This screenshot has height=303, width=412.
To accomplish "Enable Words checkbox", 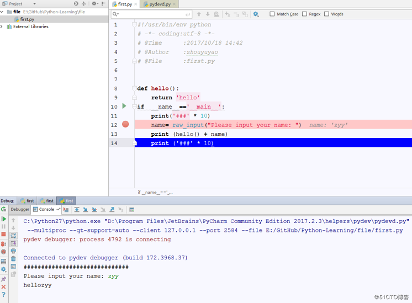I will click(326, 14).
